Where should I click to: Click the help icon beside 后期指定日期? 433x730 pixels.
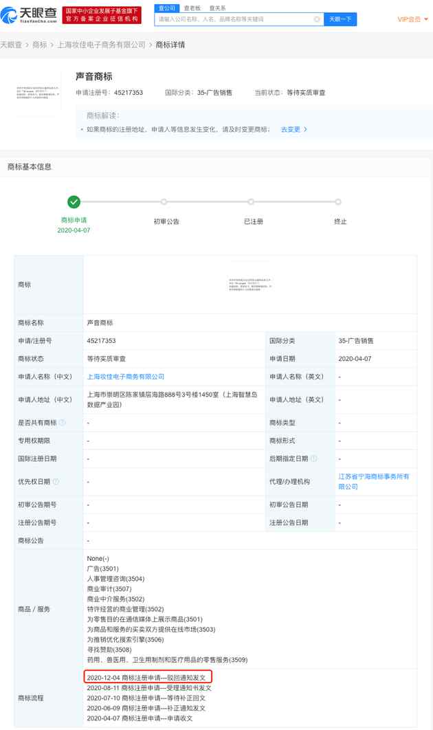[x=313, y=458]
